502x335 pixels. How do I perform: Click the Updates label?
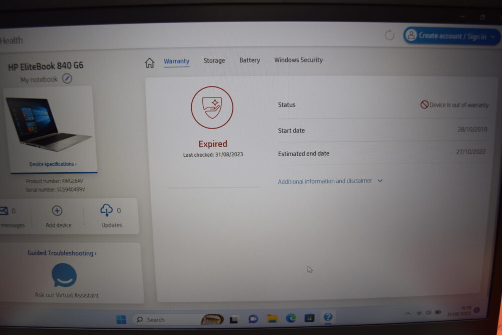(112, 225)
